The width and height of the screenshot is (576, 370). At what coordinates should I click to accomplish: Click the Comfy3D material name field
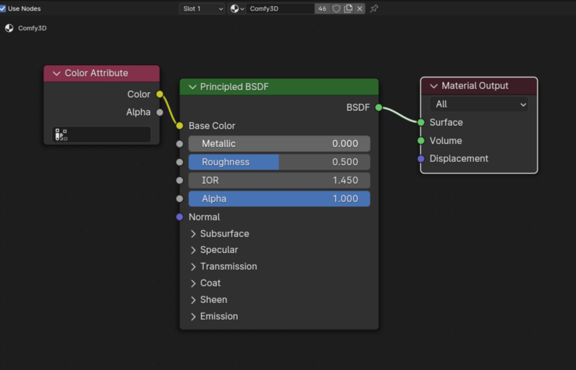coord(279,9)
